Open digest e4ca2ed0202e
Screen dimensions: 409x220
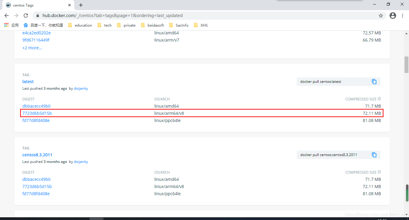coord(37,33)
